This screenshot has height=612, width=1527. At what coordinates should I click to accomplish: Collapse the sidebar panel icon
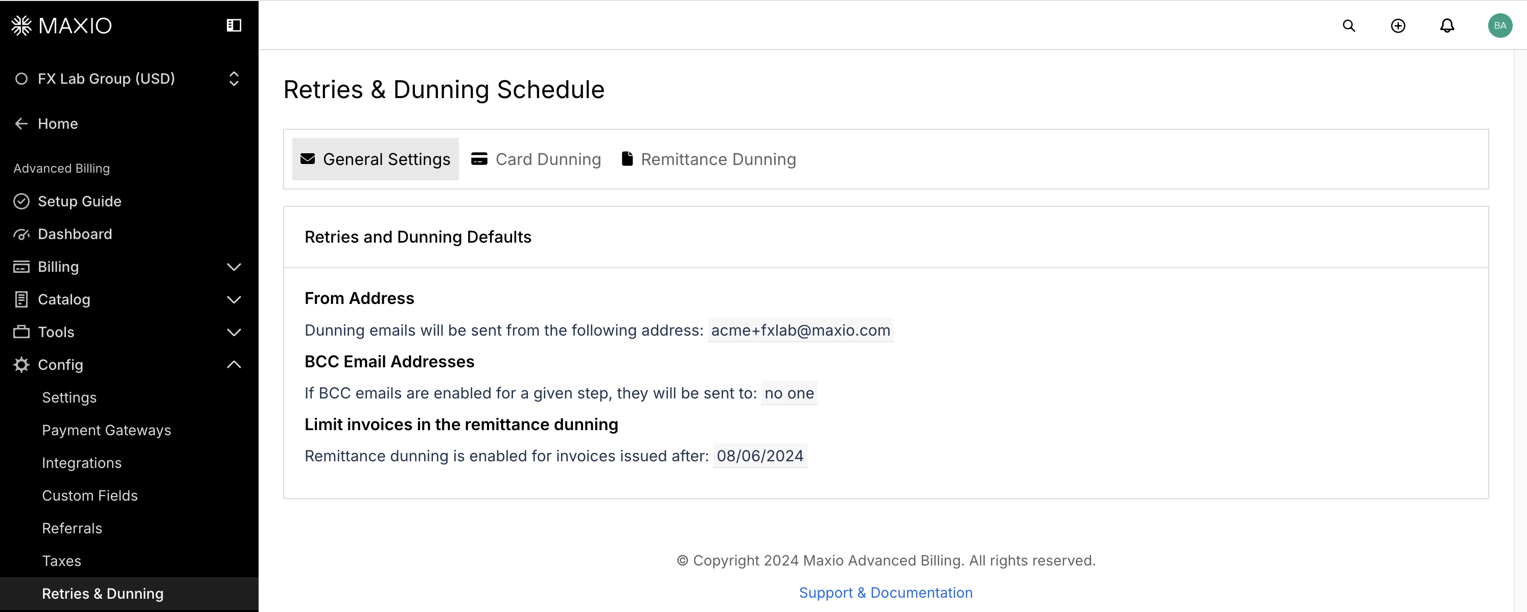point(234,26)
